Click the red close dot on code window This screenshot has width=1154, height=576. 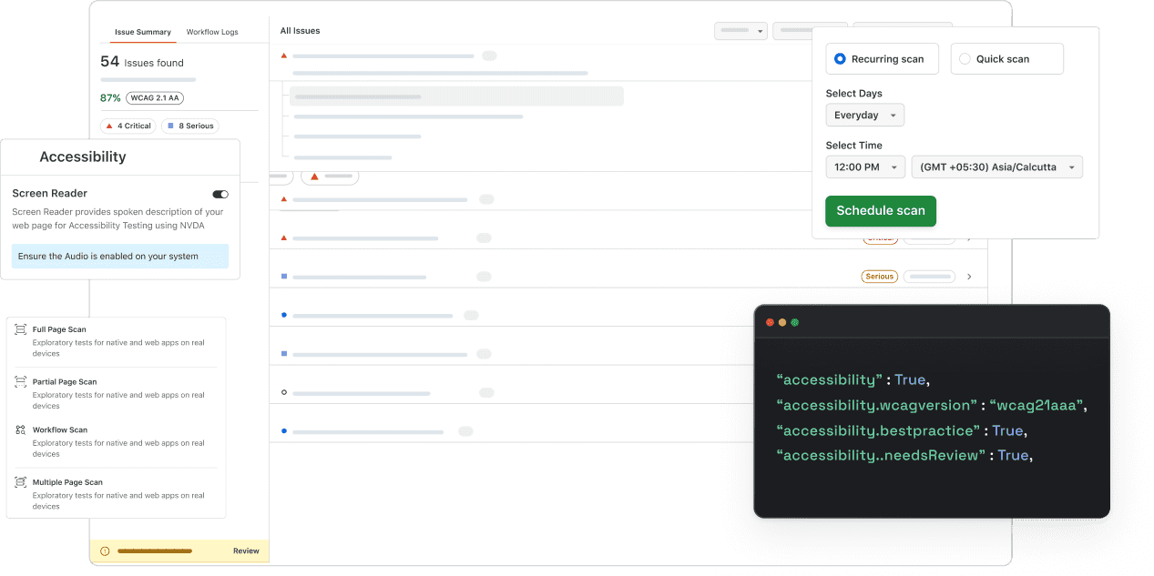770,322
